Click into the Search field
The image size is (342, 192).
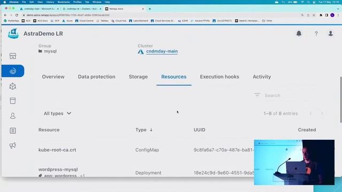click(x=290, y=95)
